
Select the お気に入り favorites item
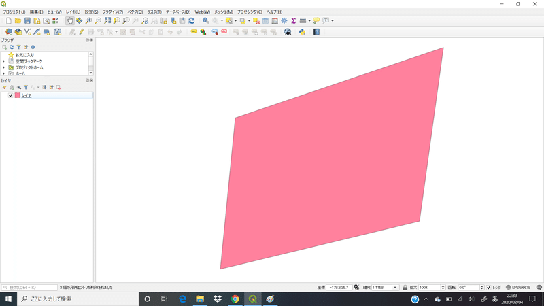(x=24, y=55)
